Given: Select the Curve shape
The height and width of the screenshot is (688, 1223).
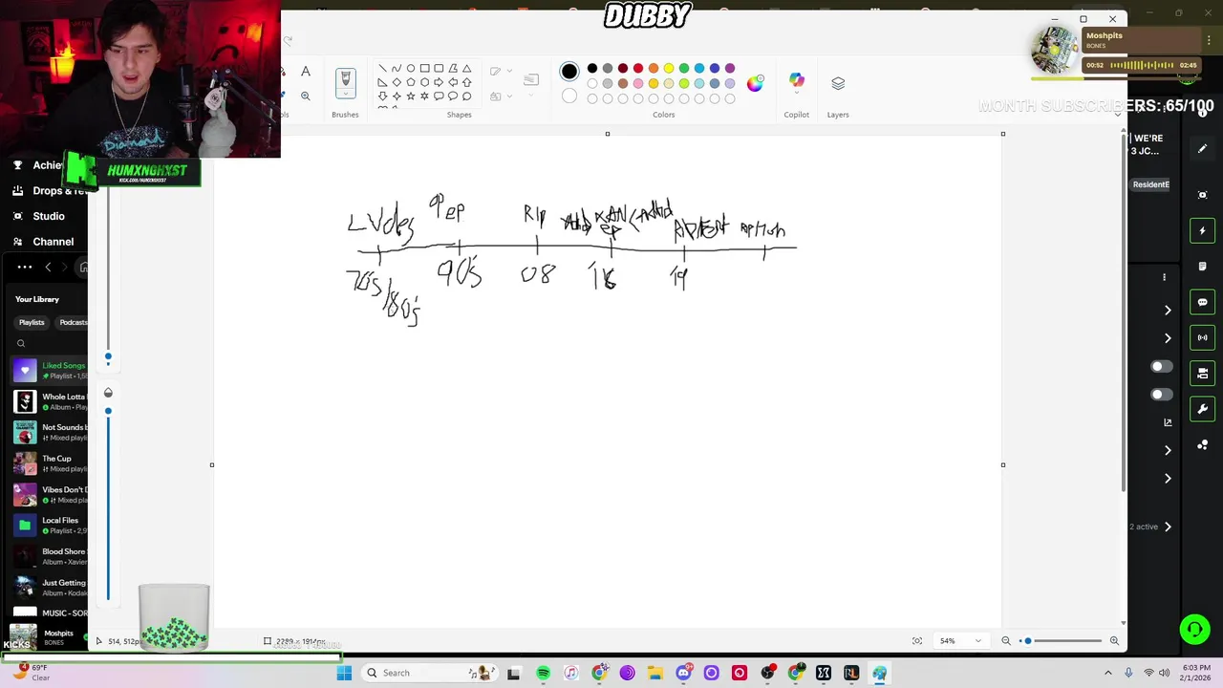Looking at the screenshot, I should coord(397,69).
